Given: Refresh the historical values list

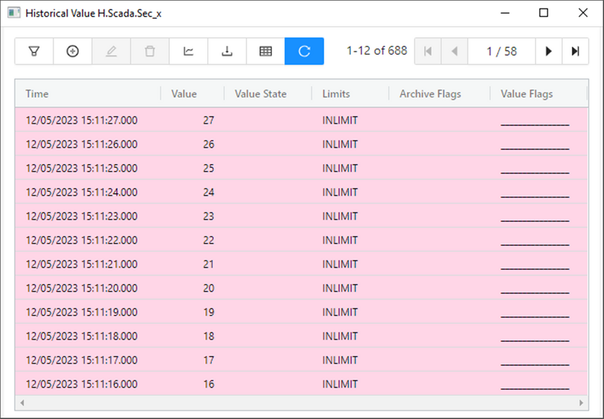Looking at the screenshot, I should (304, 51).
